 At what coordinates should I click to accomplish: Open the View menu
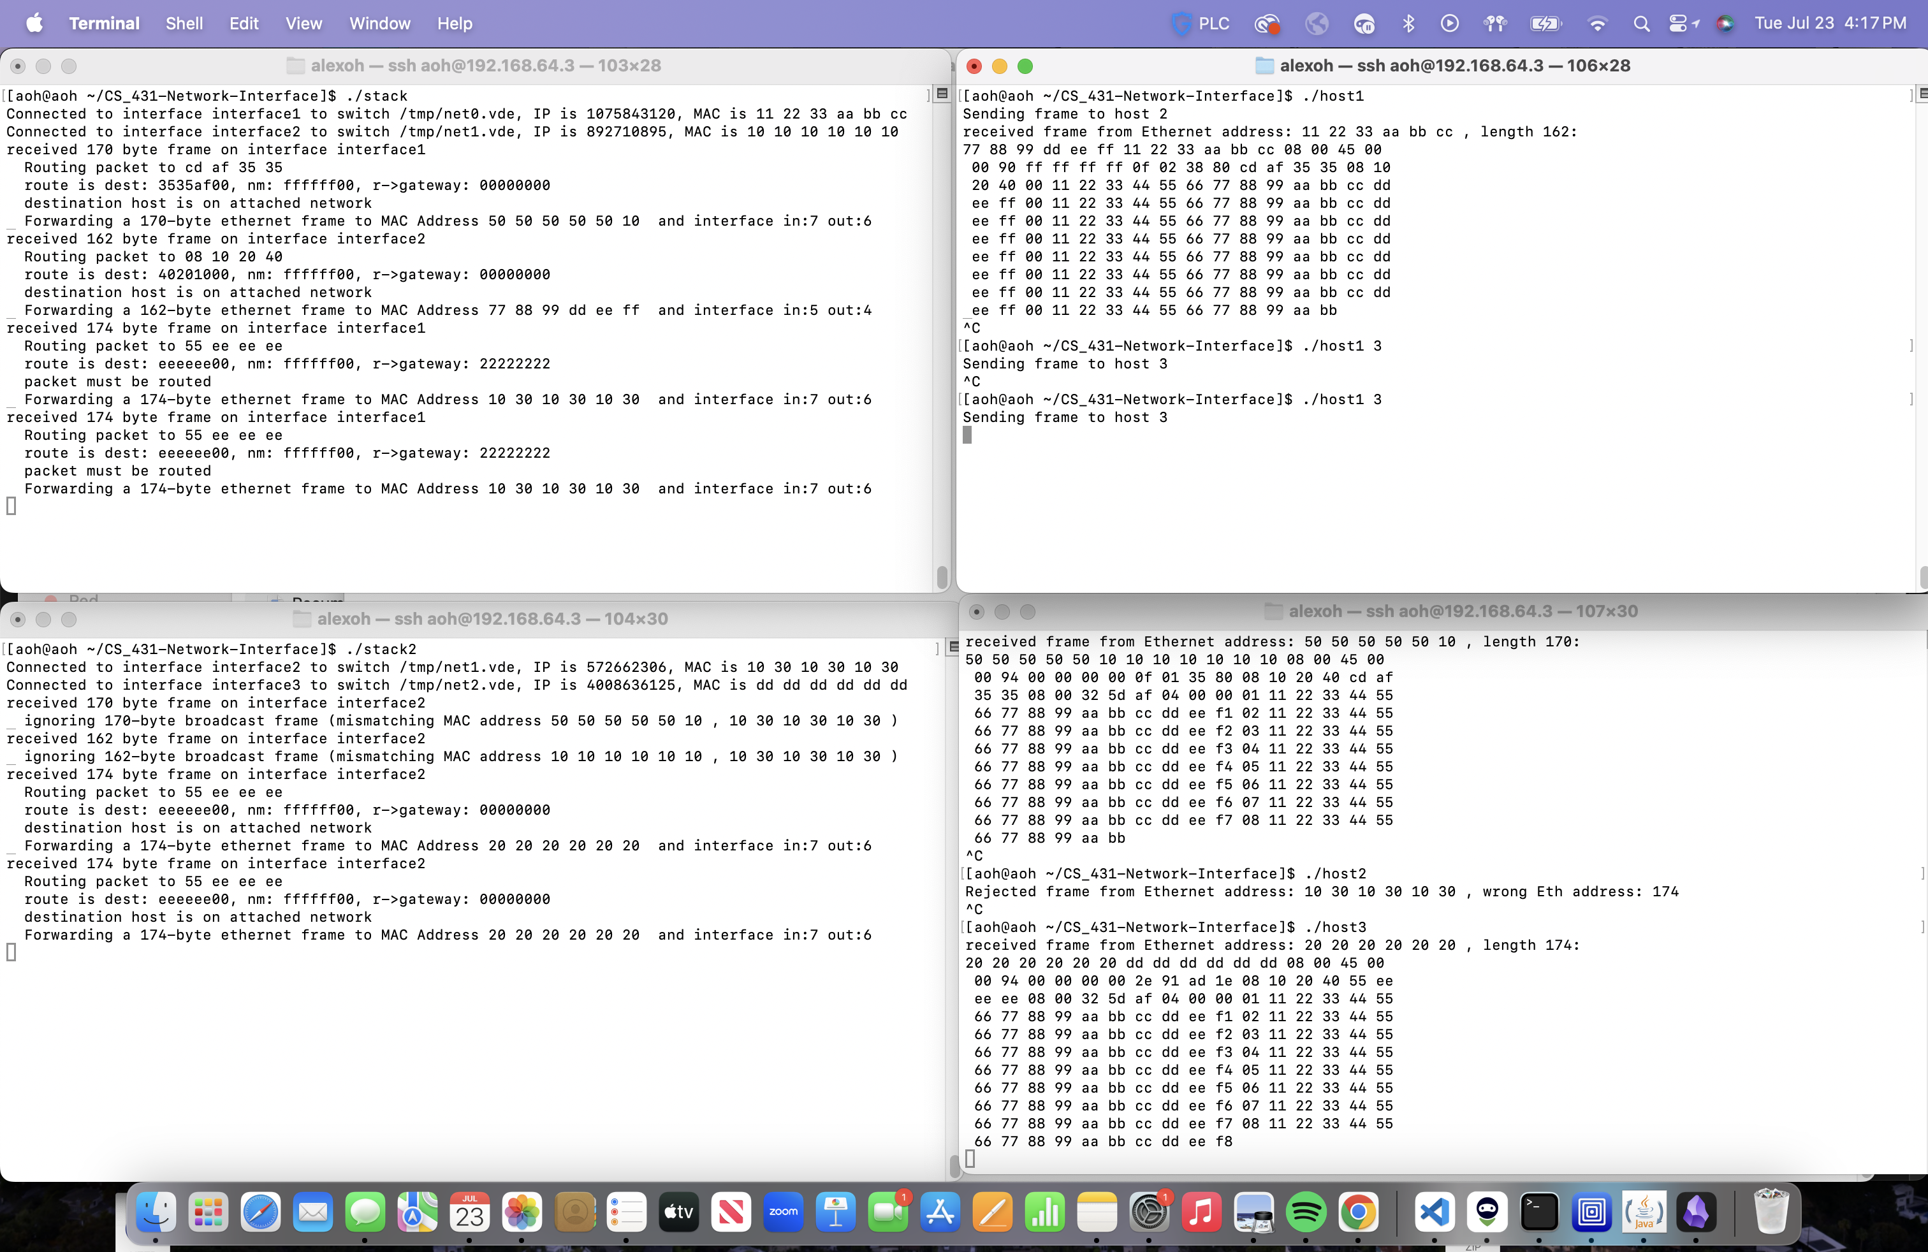(x=303, y=24)
